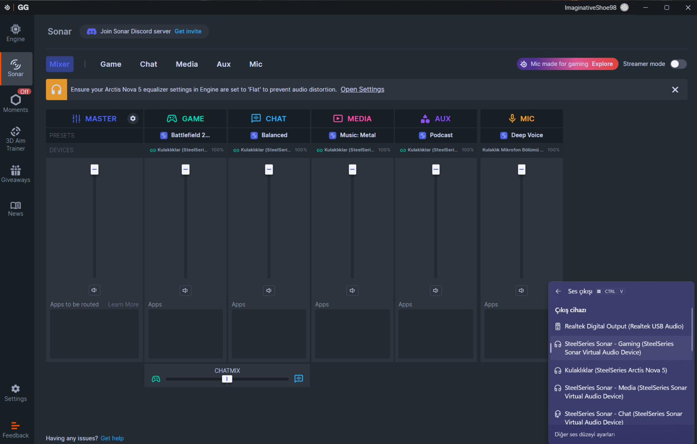
Task: Open the Media channel output device dropdown
Action: click(x=352, y=150)
